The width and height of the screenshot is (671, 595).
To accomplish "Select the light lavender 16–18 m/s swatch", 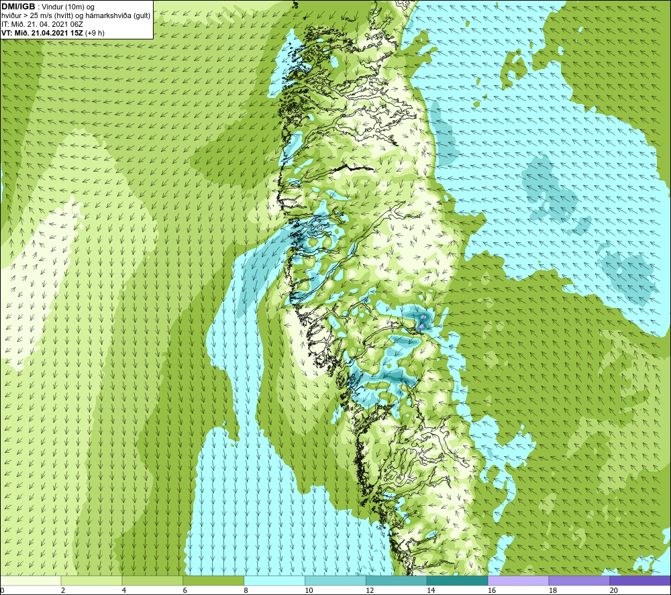I will tap(518, 580).
